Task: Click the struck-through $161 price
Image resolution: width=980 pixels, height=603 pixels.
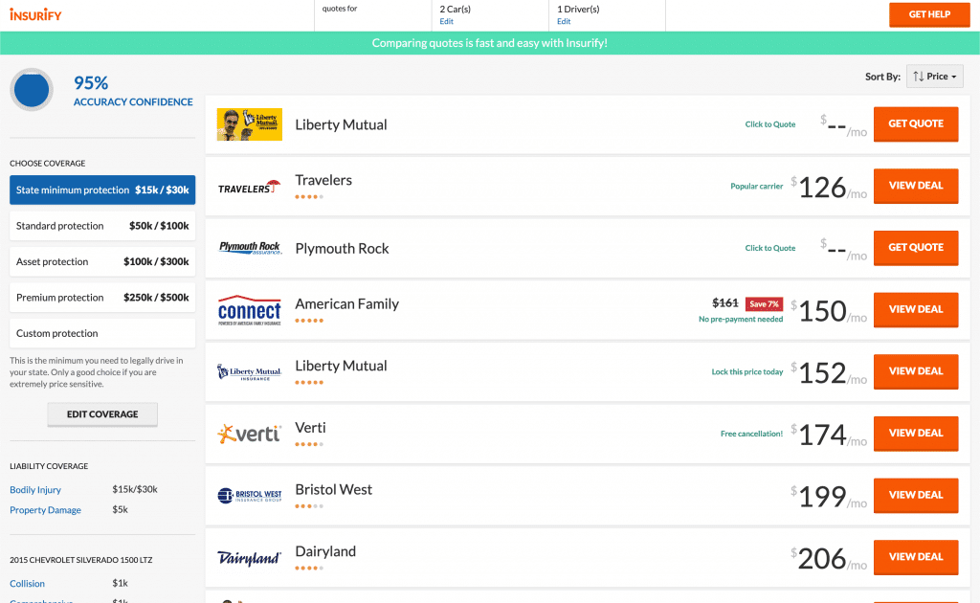Action: click(725, 303)
